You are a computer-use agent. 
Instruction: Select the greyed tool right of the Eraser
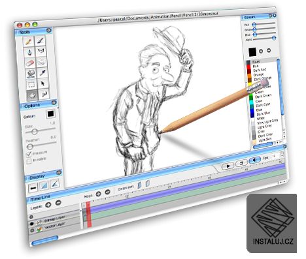click(x=41, y=62)
